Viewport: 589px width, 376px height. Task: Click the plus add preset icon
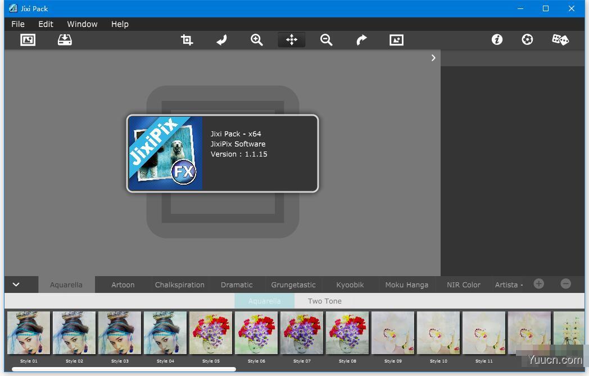click(x=538, y=284)
